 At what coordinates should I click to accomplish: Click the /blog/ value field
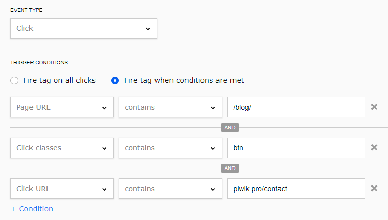[x=296, y=107]
